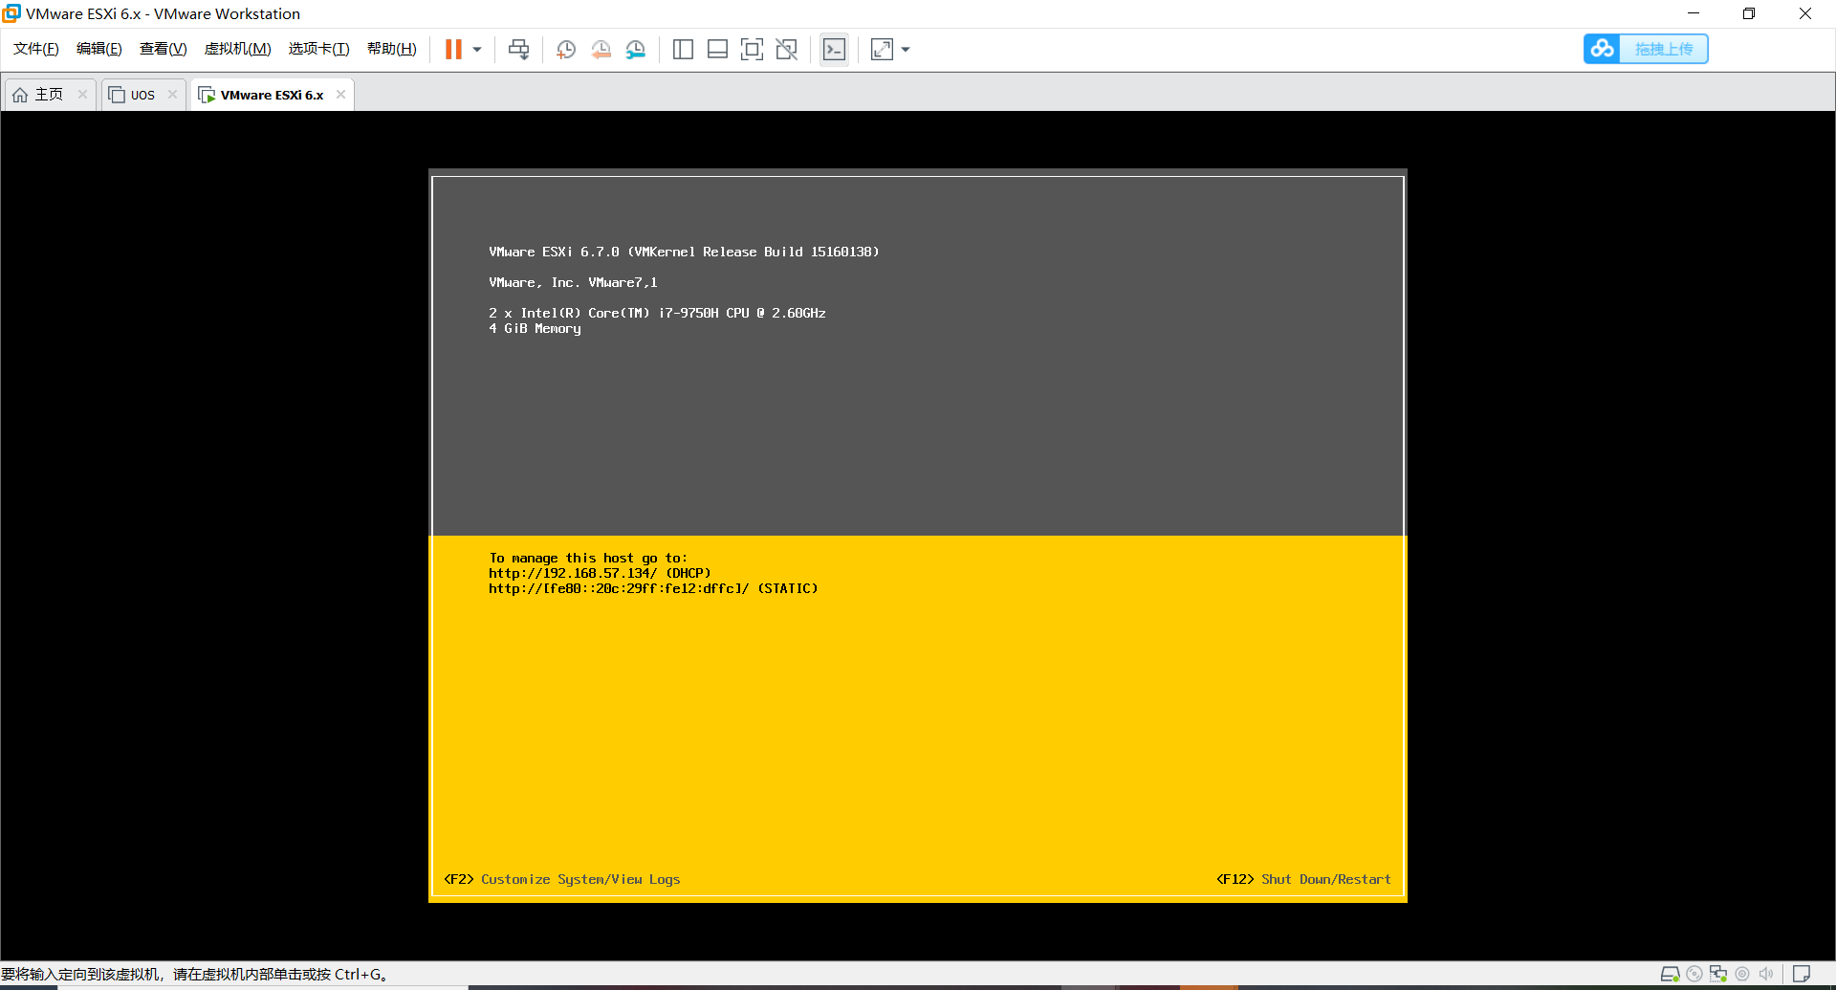1836x990 pixels.
Task: Click the IPv6 STATIC management address
Action: coord(653,588)
